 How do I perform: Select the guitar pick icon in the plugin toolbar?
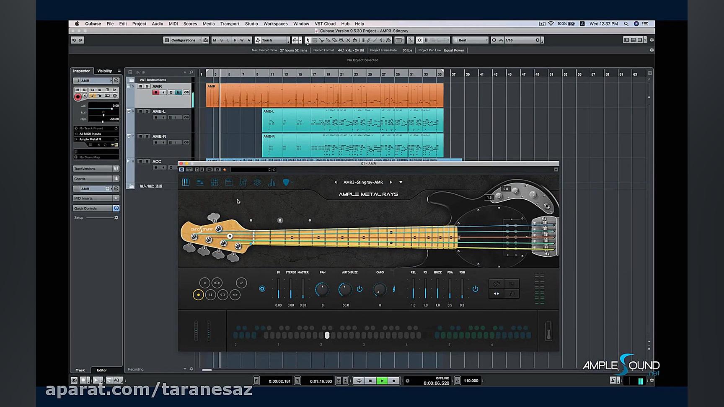286,182
